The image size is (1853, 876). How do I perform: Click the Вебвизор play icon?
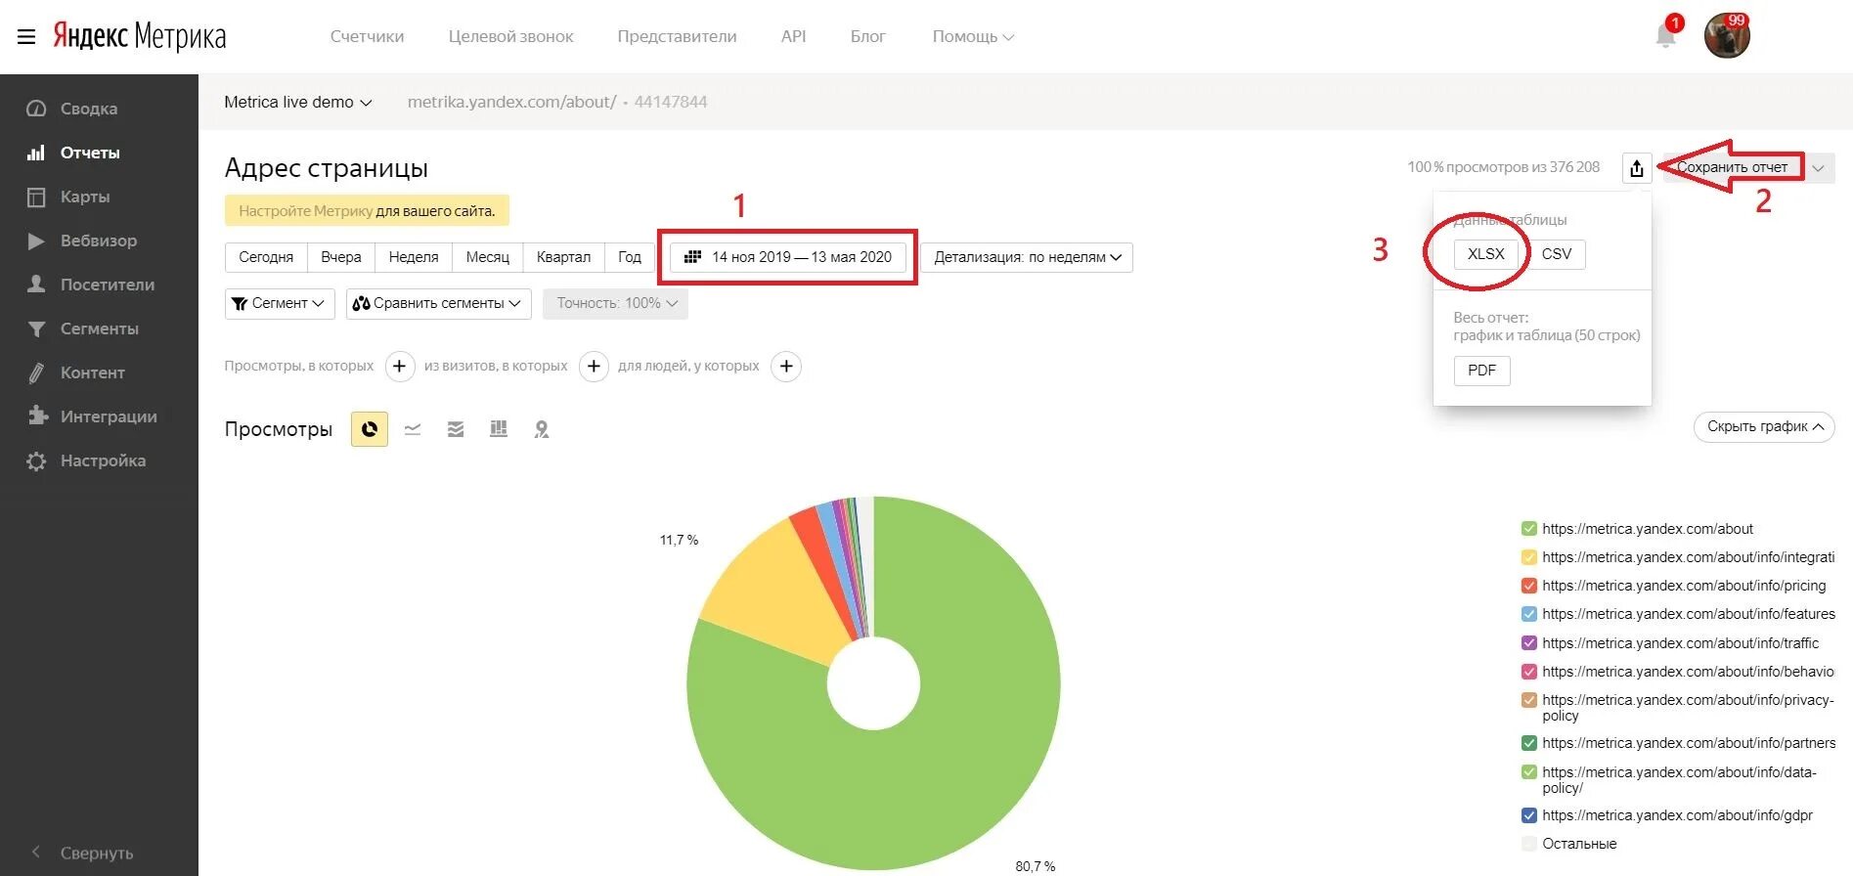pyautogui.click(x=36, y=241)
